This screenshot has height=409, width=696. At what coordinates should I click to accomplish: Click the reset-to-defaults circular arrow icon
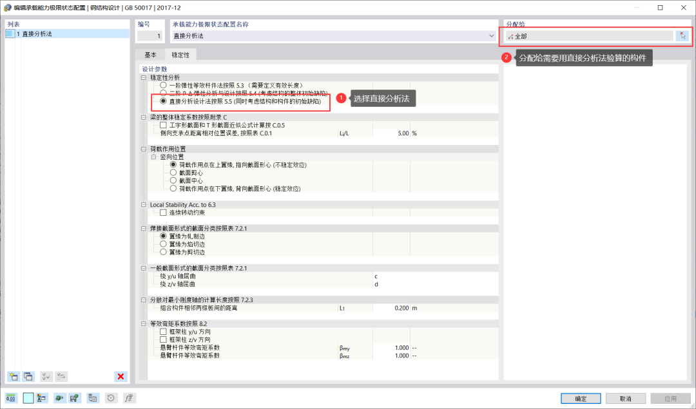[110, 397]
